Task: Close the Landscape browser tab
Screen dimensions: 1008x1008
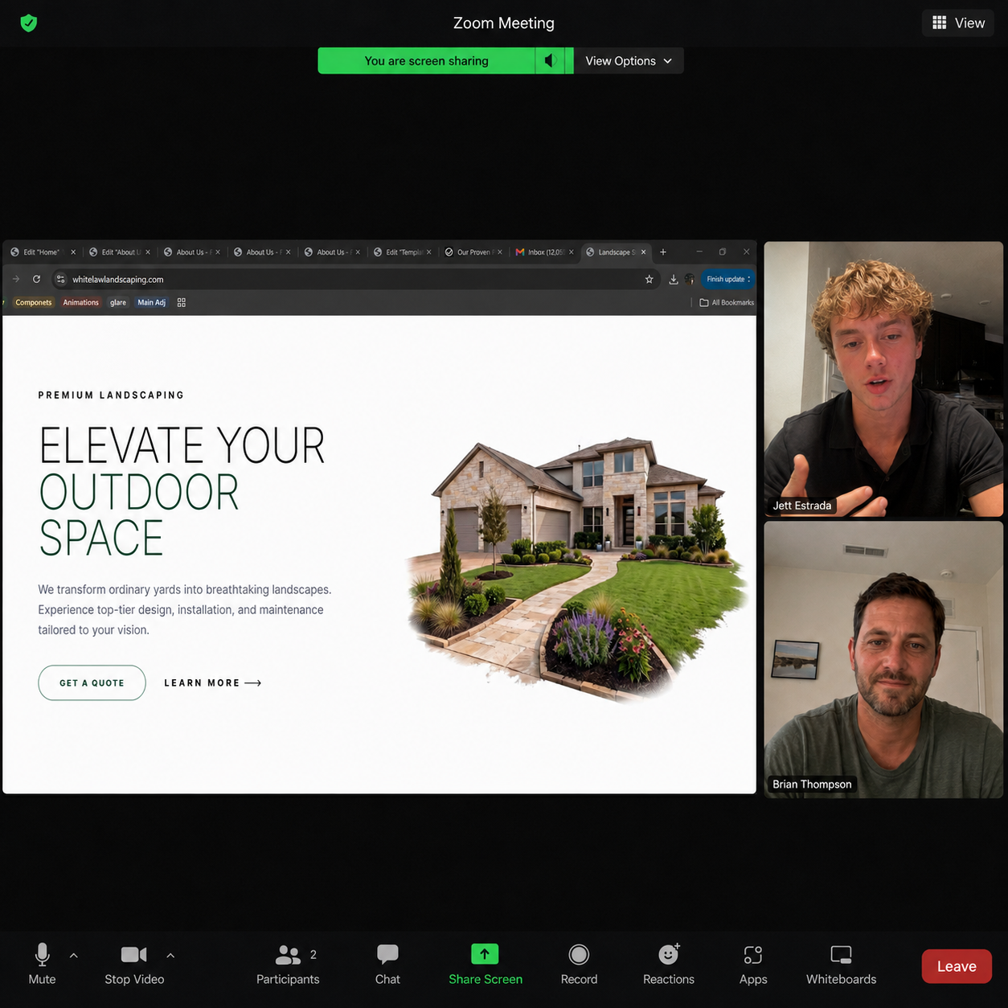Action: [643, 252]
